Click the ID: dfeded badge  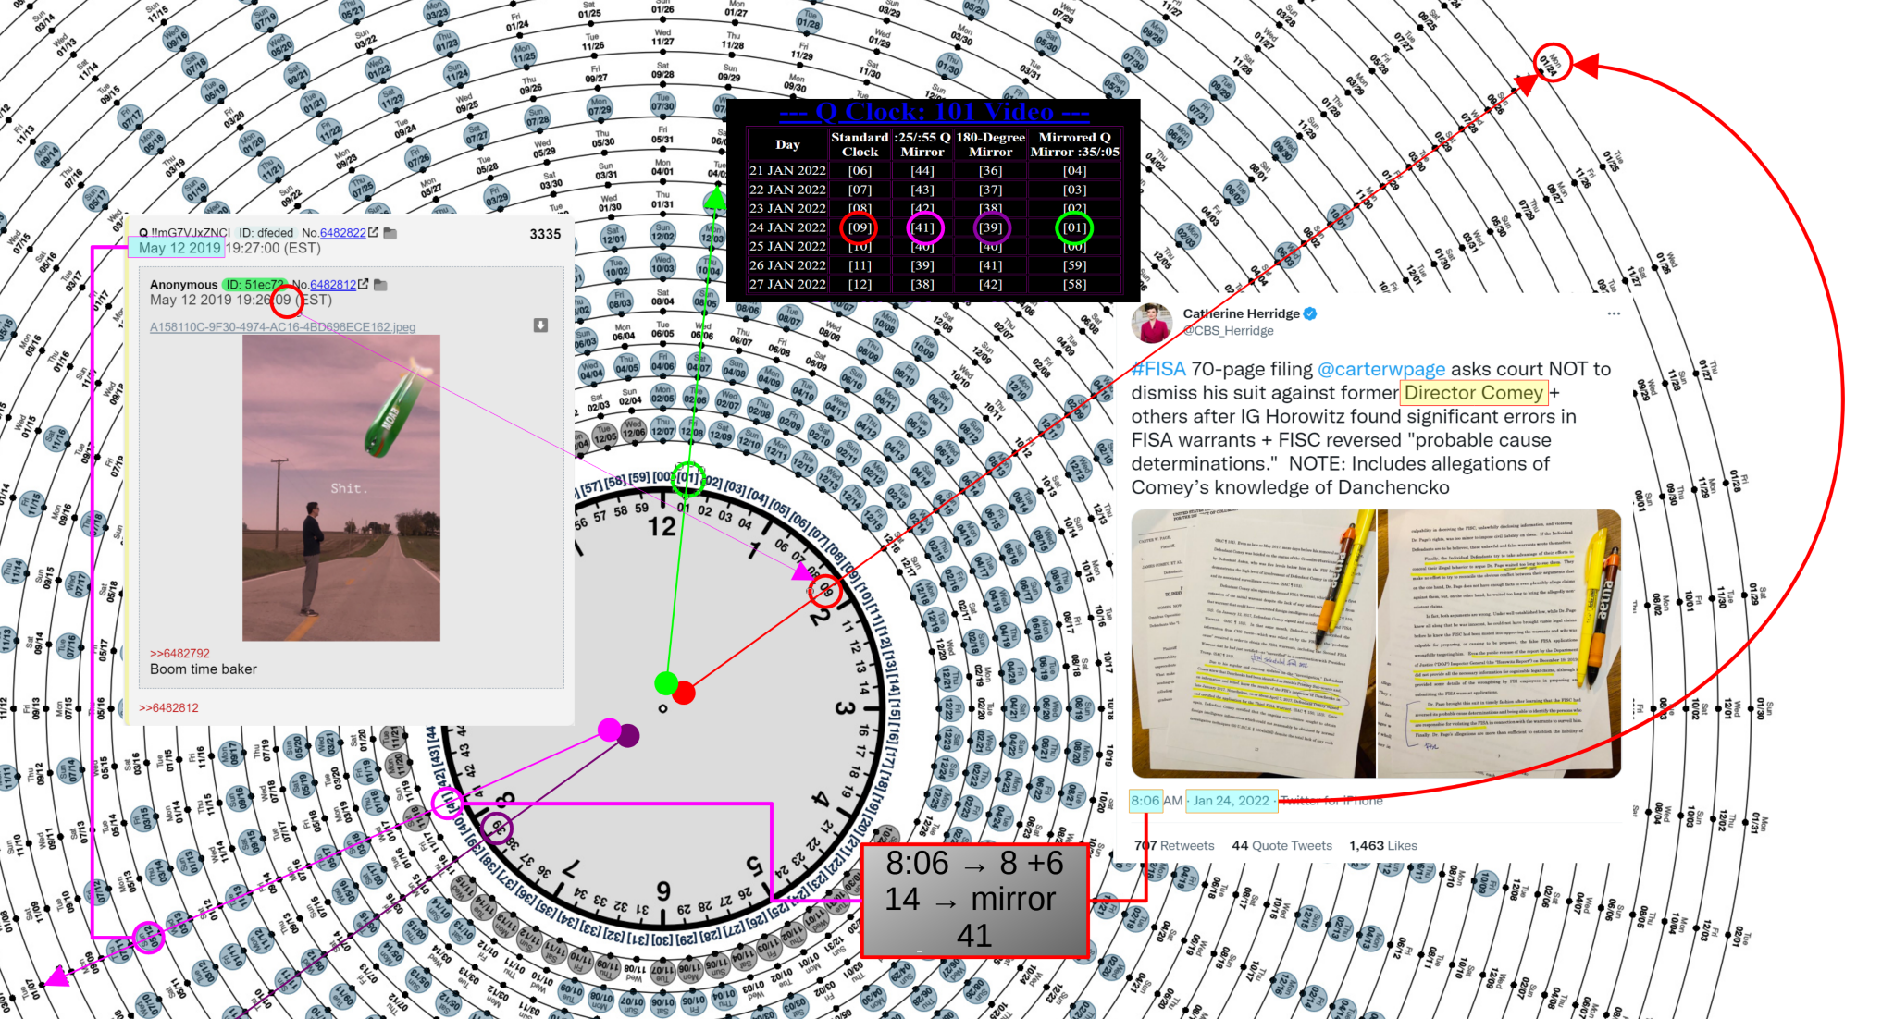coord(266,233)
